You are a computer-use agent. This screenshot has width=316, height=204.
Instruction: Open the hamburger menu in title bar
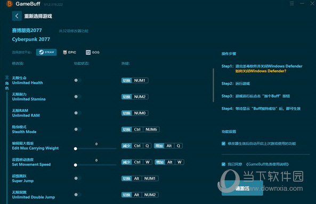pos(292,4)
